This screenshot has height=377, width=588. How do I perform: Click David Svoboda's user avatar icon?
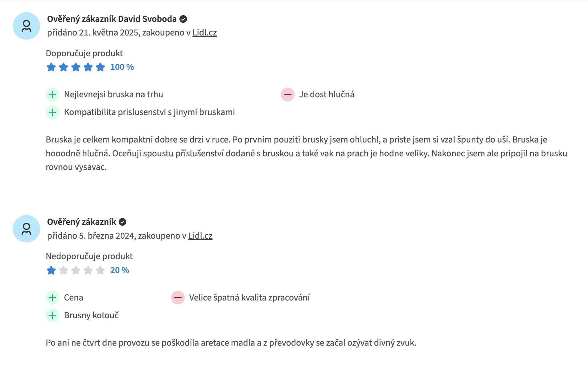pyautogui.click(x=26, y=26)
